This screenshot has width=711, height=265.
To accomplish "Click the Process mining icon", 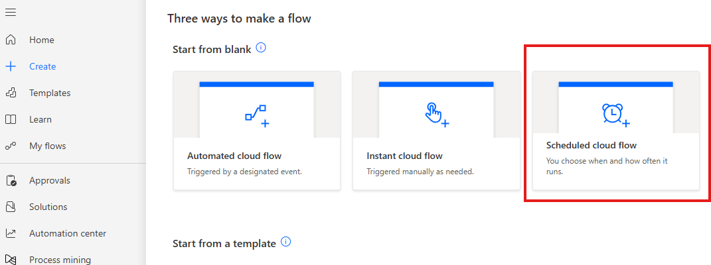I will pyautogui.click(x=11, y=260).
